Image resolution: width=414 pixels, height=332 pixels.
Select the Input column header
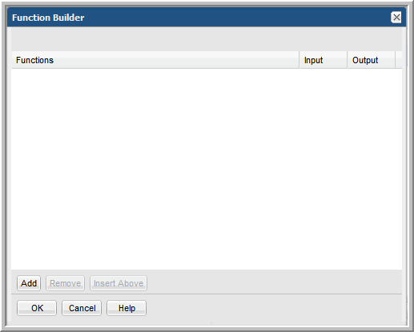click(x=324, y=60)
